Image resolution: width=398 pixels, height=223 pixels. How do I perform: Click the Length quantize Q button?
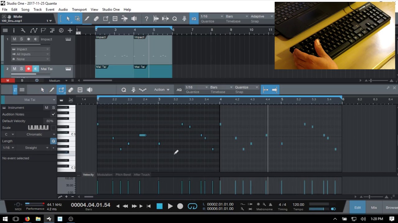pyautogui.click(x=53, y=141)
